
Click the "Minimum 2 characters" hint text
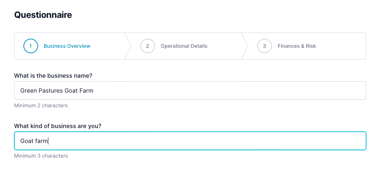(x=41, y=105)
